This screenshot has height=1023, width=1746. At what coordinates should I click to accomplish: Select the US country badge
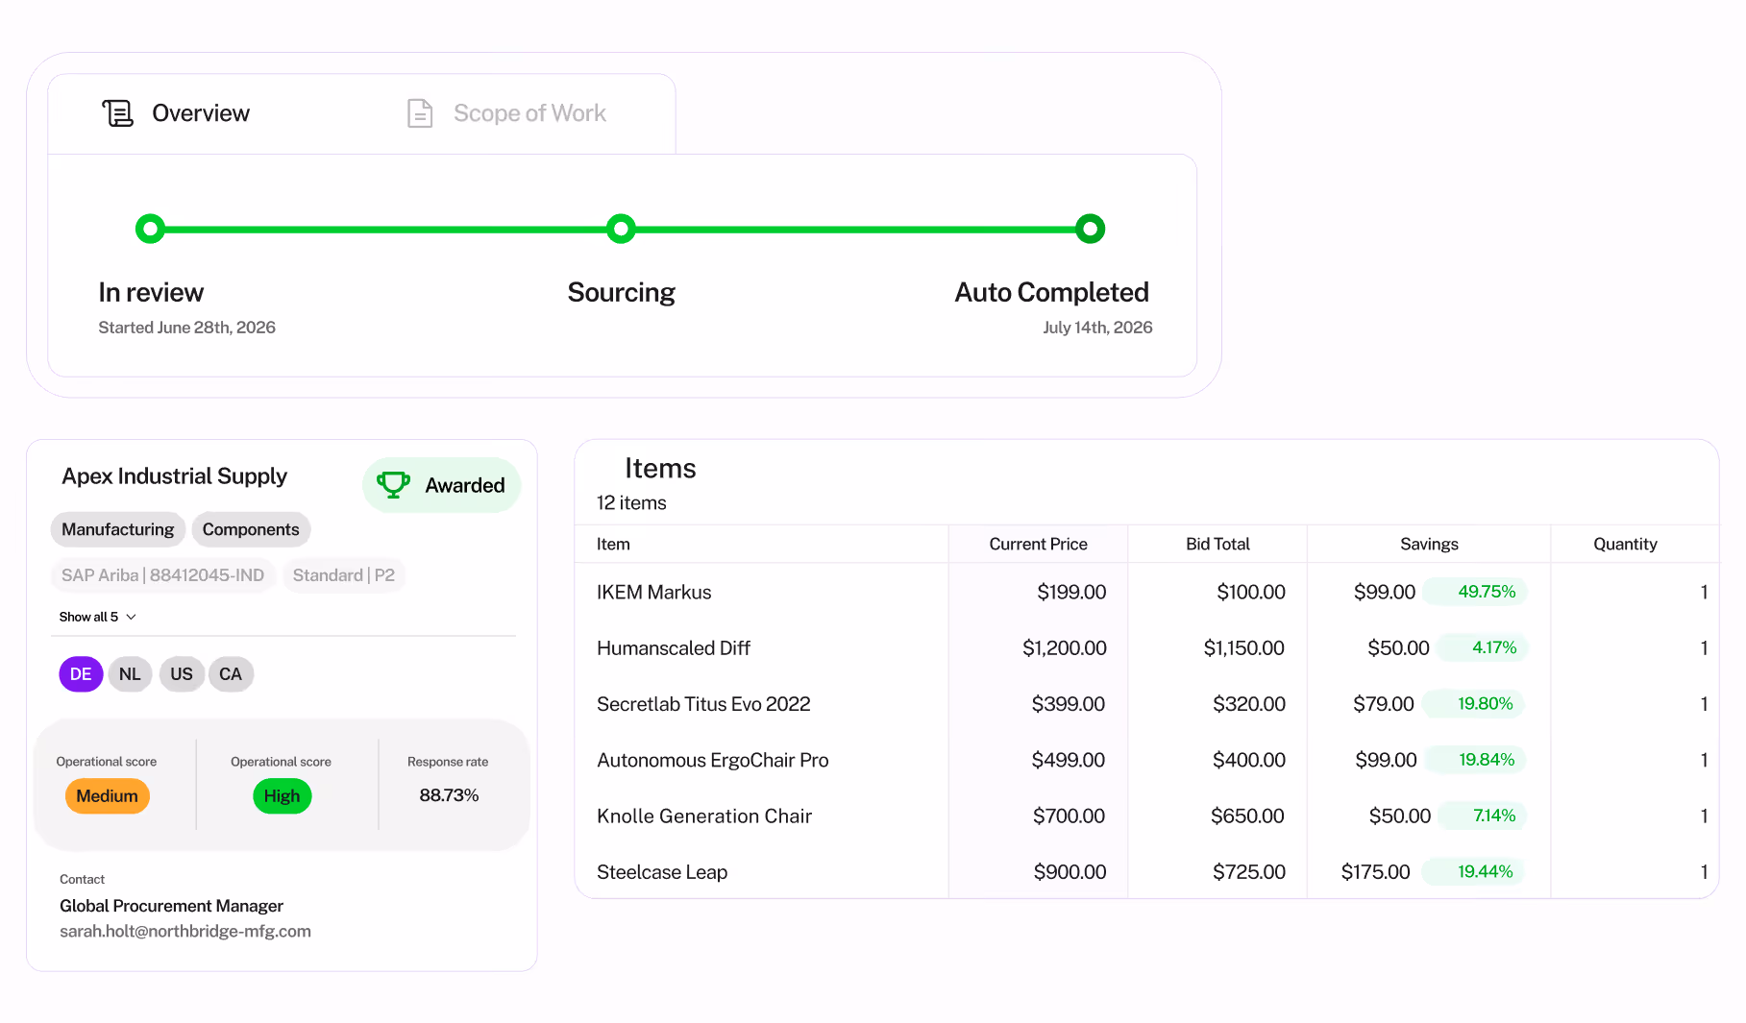181,673
